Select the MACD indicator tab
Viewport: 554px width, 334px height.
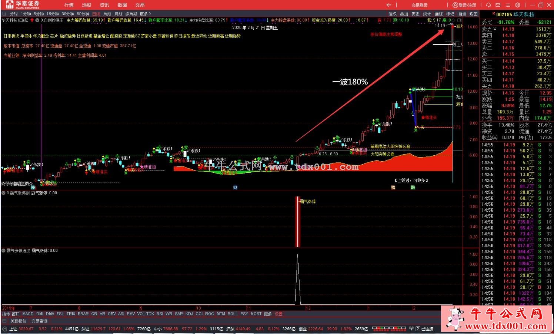pyautogui.click(x=28, y=314)
